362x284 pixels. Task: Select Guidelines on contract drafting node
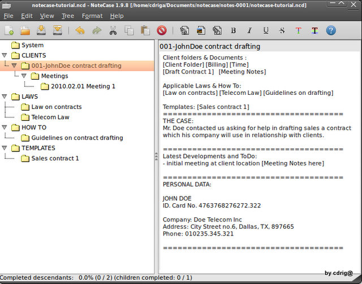click(77, 138)
